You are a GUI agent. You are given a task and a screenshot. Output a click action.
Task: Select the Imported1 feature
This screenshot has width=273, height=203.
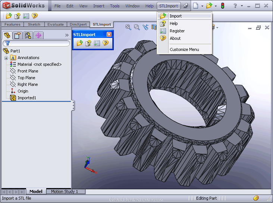[x=27, y=98]
